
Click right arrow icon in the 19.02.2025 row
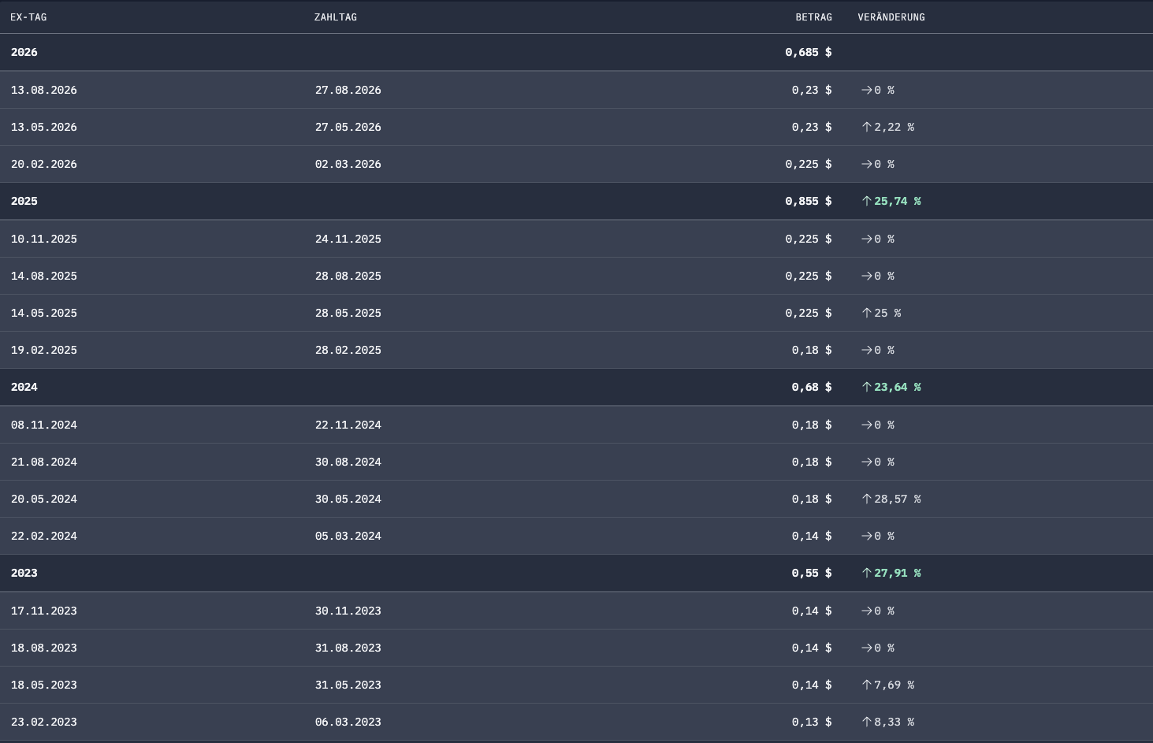coord(866,350)
